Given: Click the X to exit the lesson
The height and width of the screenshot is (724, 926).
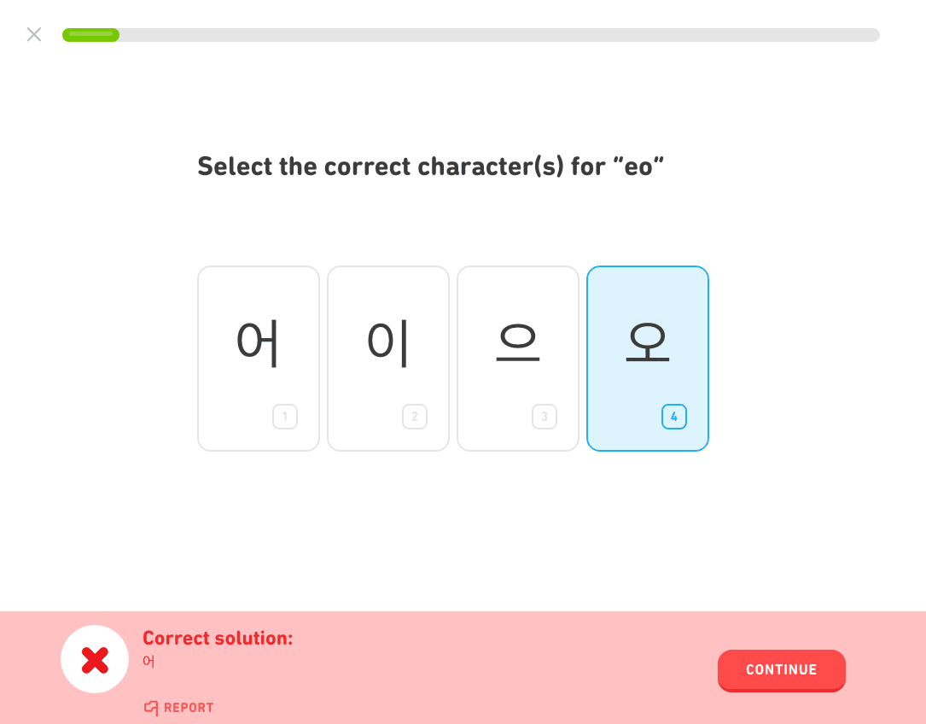Looking at the screenshot, I should point(34,34).
